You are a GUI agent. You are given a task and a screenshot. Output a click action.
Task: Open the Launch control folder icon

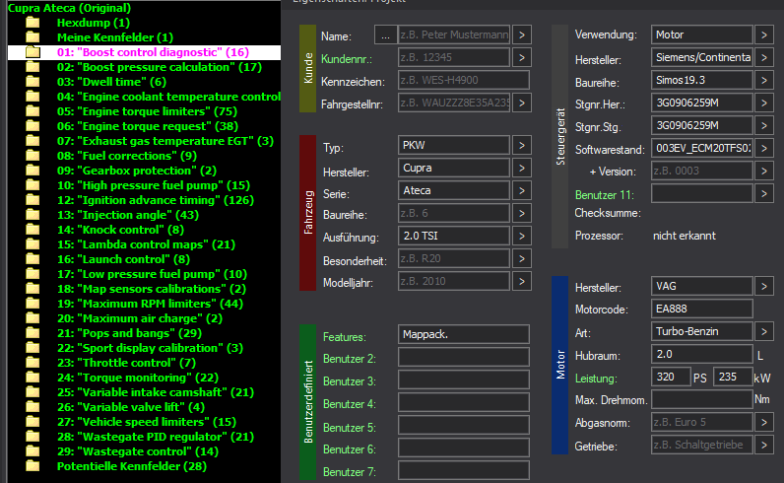pyautogui.click(x=33, y=259)
